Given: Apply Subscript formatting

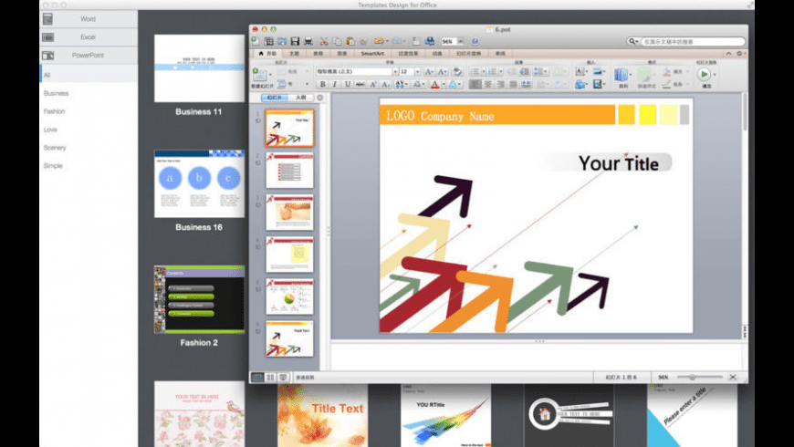Looking at the screenshot, I should tap(386, 85).
